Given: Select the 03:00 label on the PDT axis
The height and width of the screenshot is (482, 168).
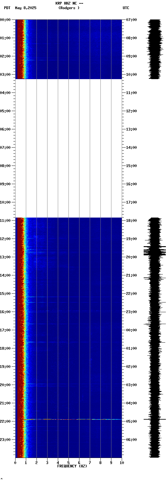Looking at the screenshot, I should click(5, 75).
